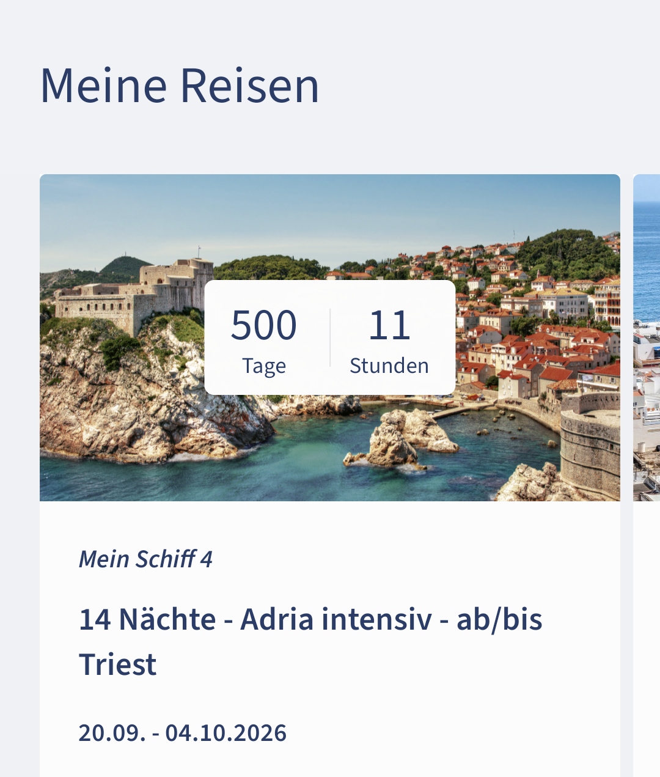The image size is (660, 777).
Task: Click the Mein Schiff 4 ship name
Action: click(145, 559)
